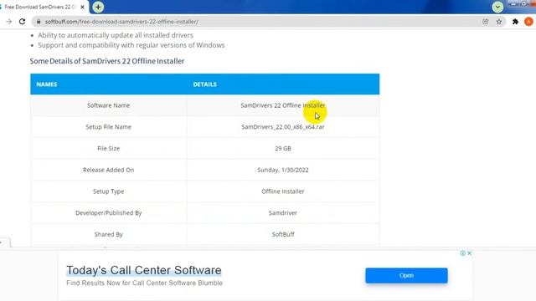Click the NAMES column header
Image resolution: width=536 pixels, height=301 pixels.
pyautogui.click(x=47, y=84)
